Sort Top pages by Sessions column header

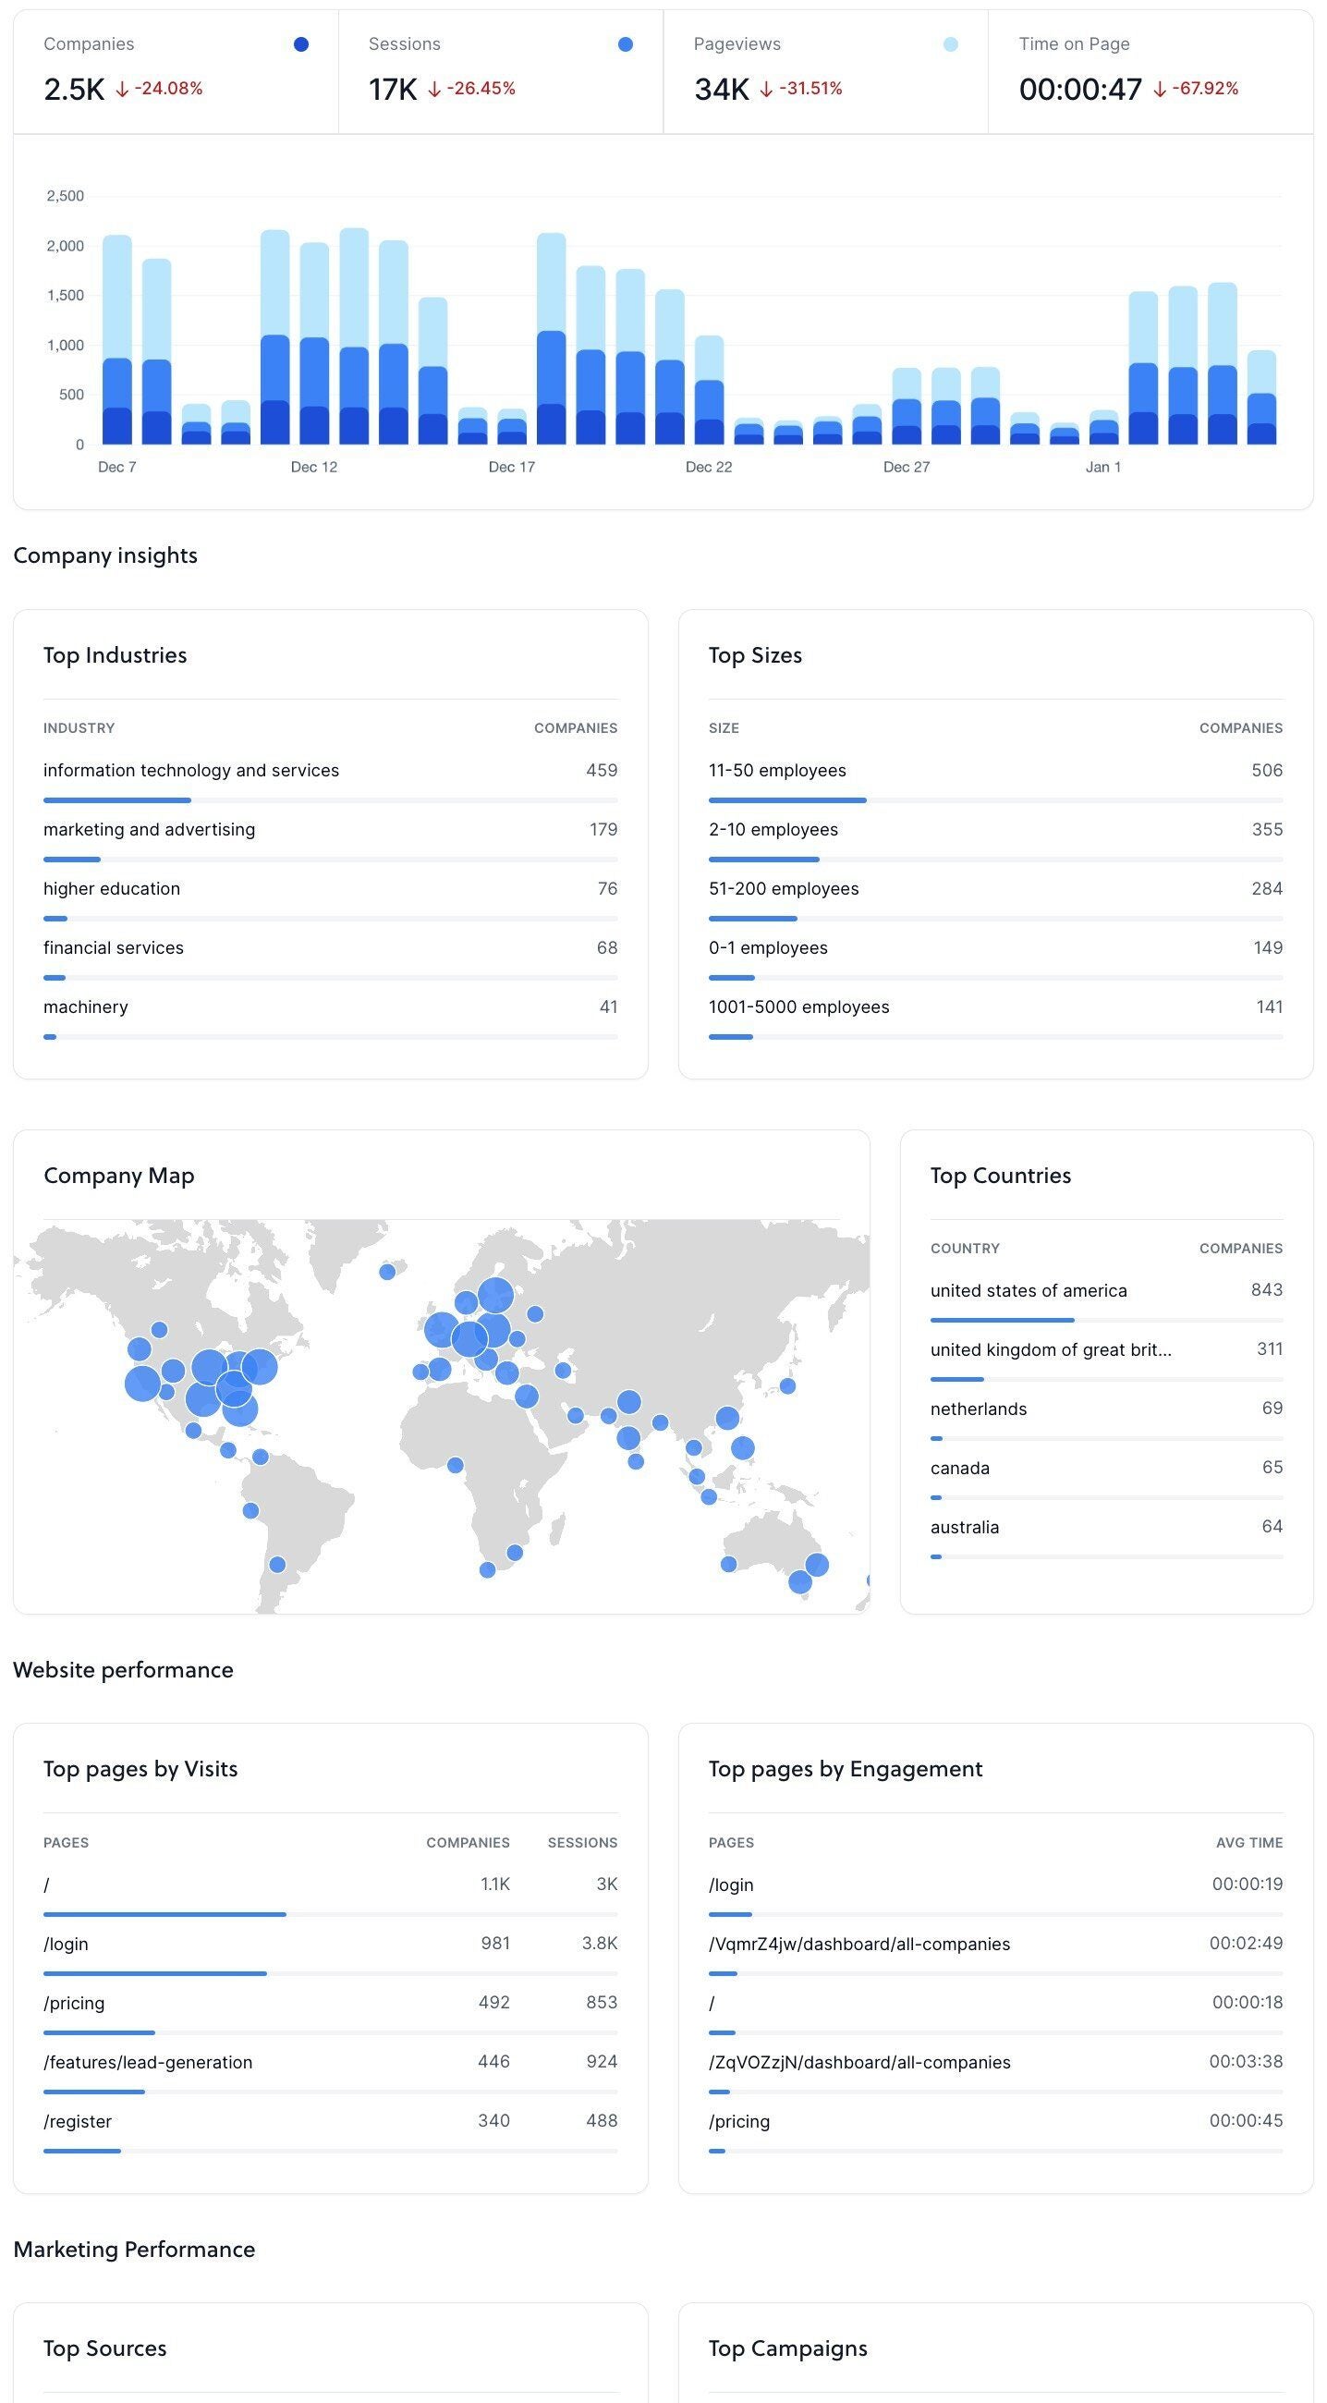[x=582, y=1842]
